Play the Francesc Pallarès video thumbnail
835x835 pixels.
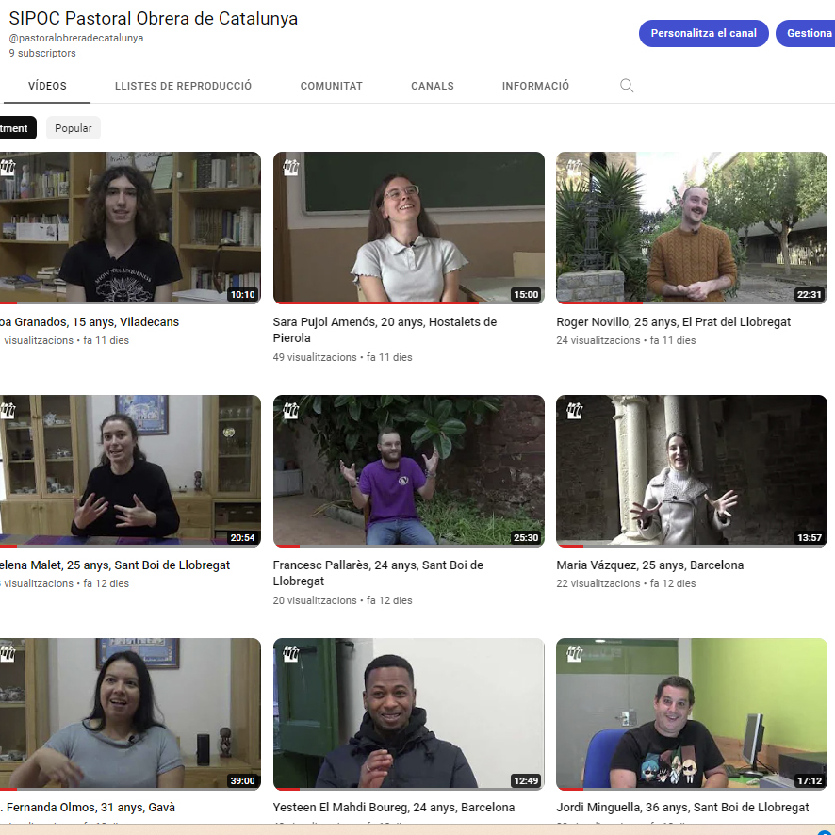point(408,470)
